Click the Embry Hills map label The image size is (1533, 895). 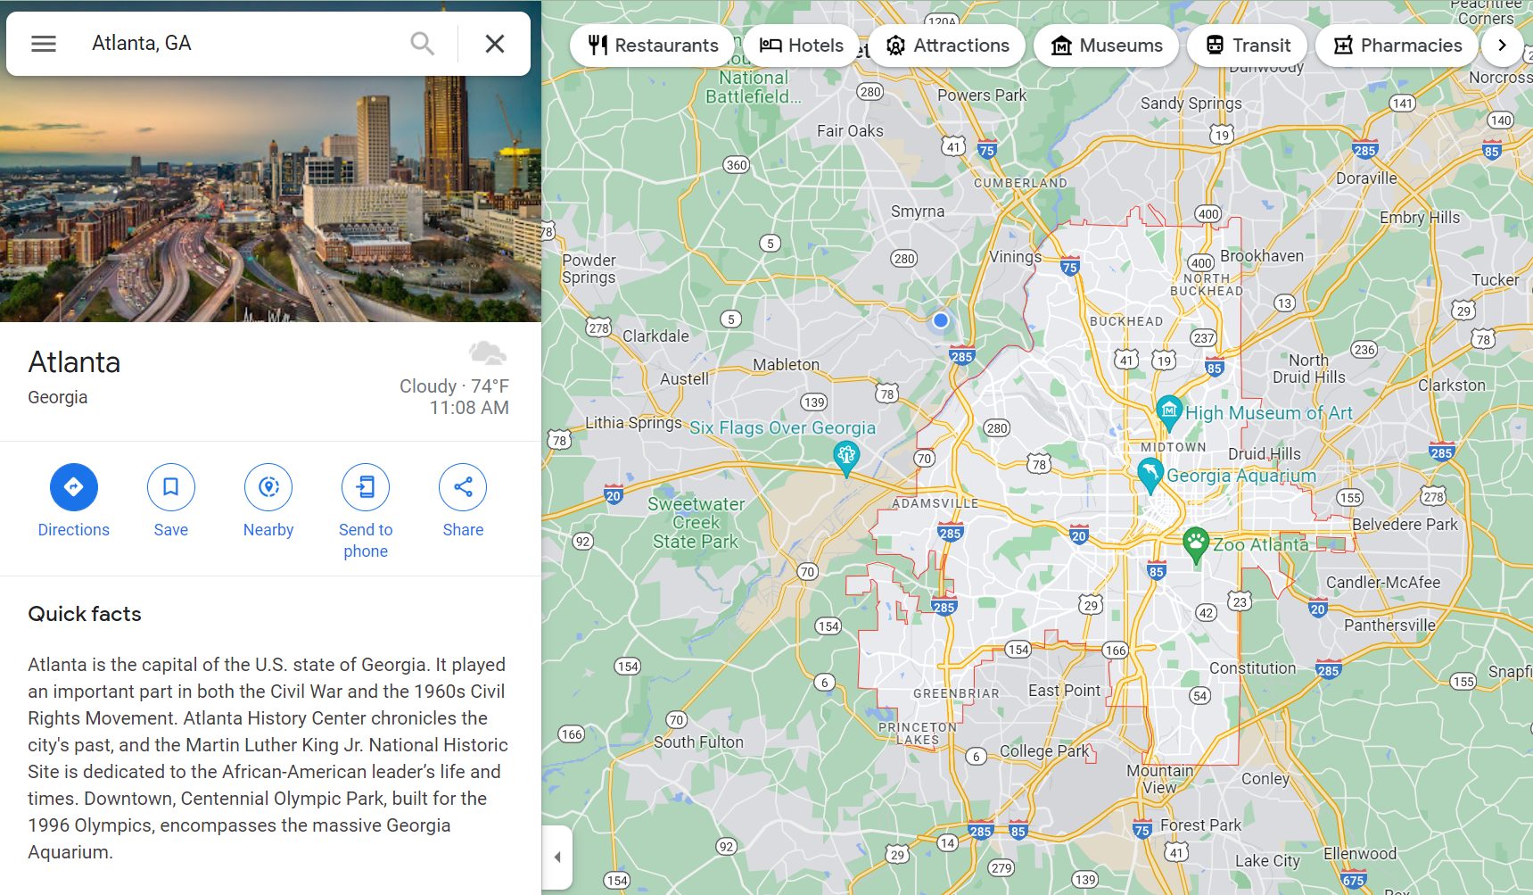(1420, 217)
